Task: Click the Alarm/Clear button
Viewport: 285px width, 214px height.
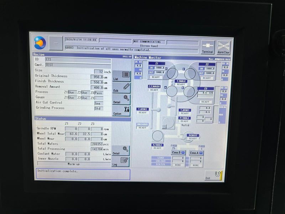Action: tap(224, 48)
